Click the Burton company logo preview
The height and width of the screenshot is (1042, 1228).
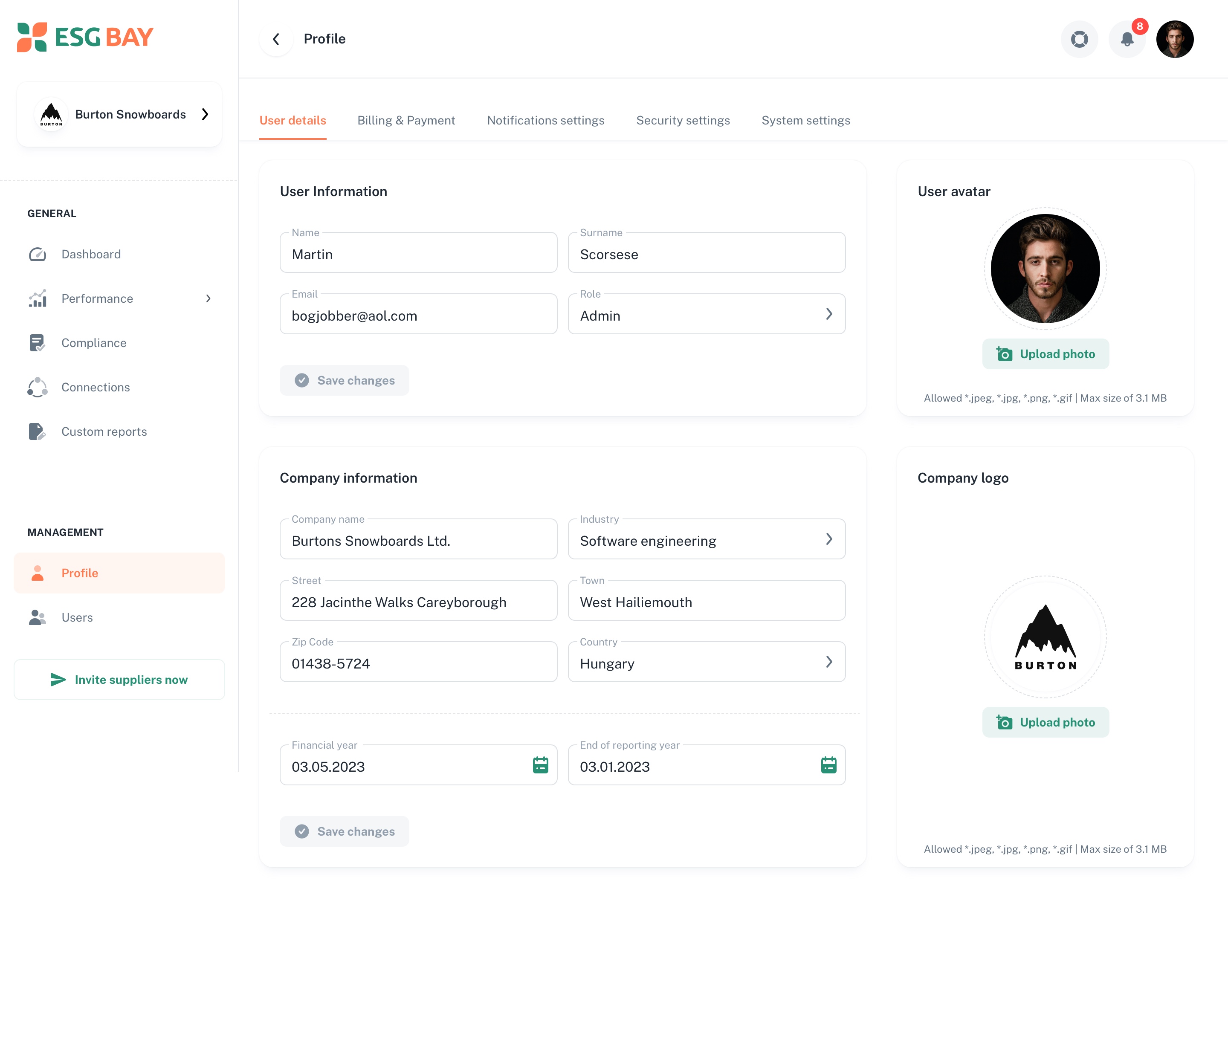click(x=1046, y=637)
